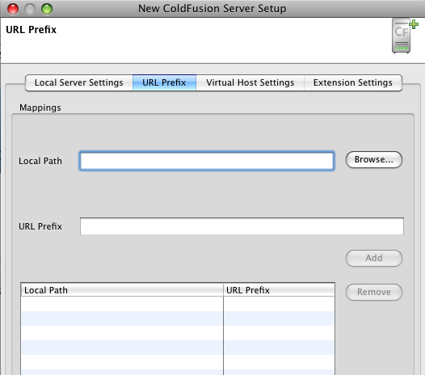Switch to Local Server Settings tab
Image resolution: width=425 pixels, height=375 pixels.
79,82
